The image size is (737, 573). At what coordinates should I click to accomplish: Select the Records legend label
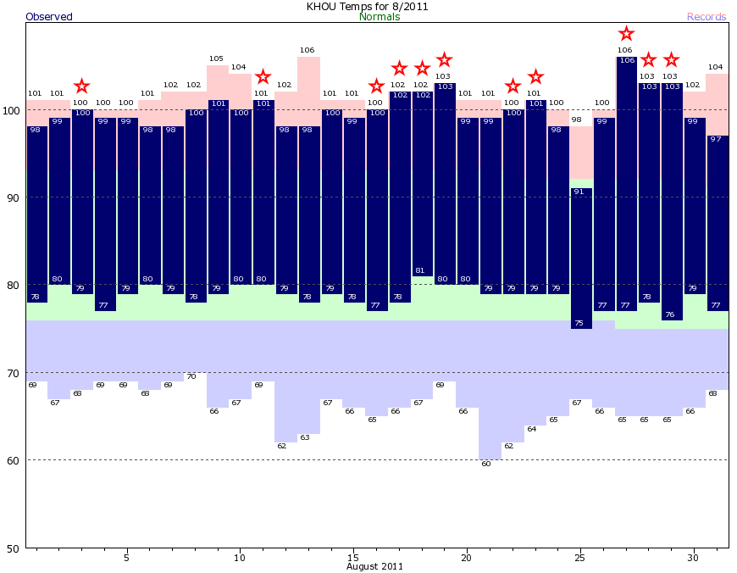point(707,16)
